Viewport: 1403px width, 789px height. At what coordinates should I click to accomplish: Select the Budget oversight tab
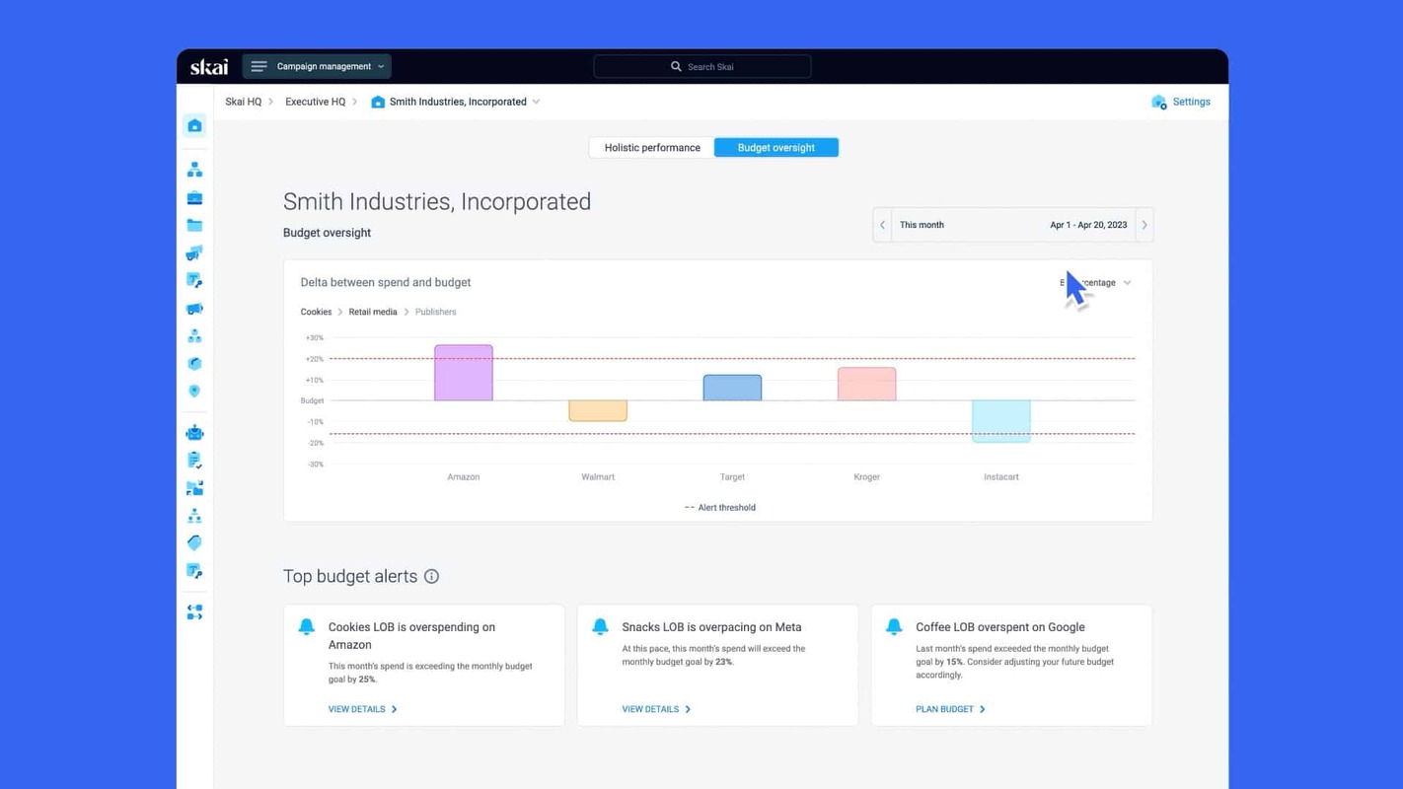coord(776,147)
